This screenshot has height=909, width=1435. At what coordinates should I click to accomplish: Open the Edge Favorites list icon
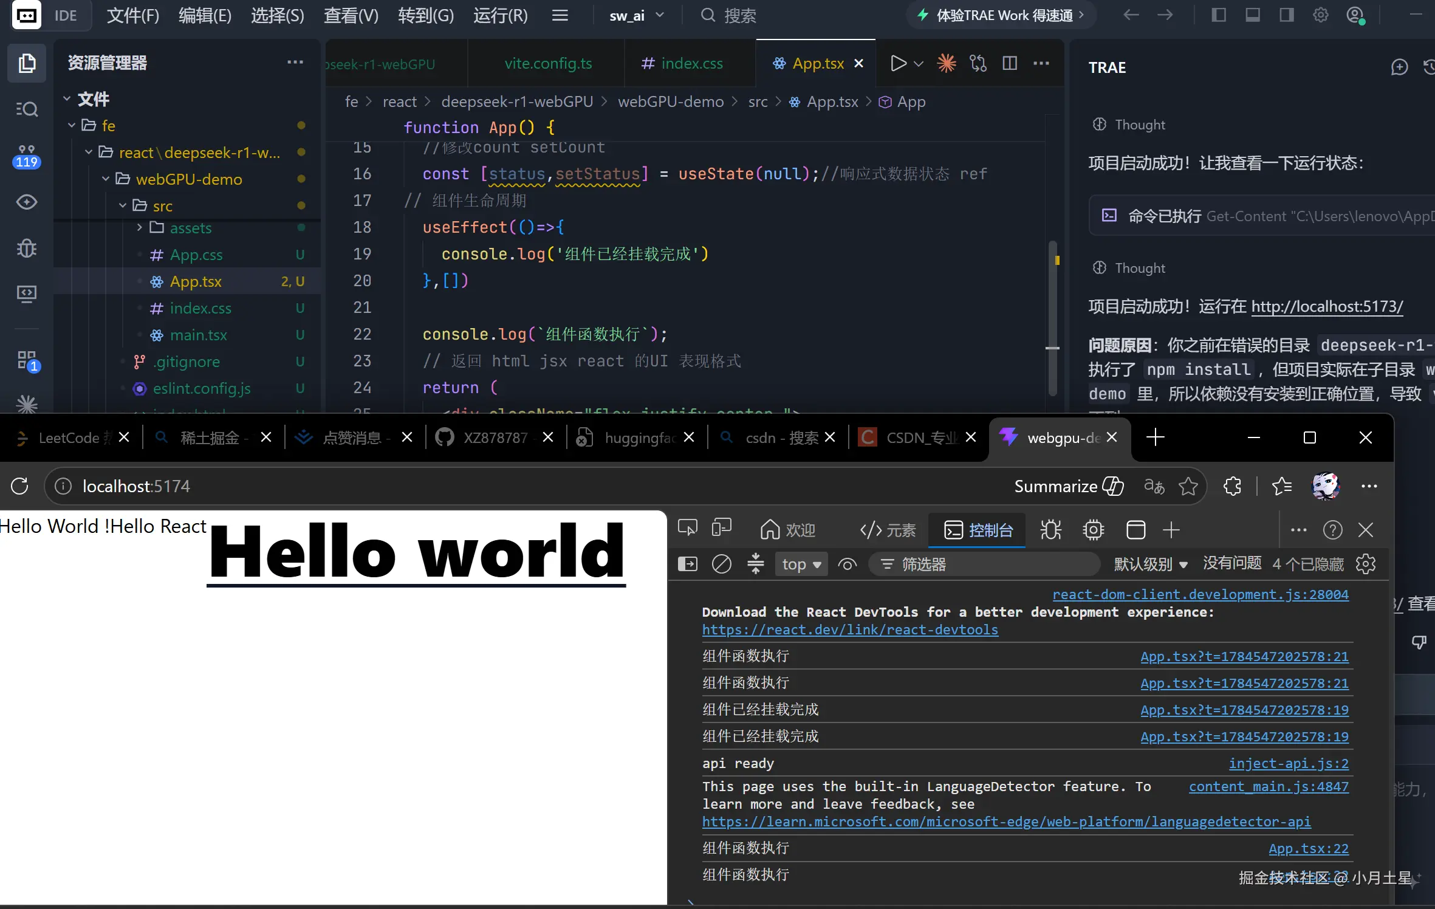pyautogui.click(x=1282, y=486)
